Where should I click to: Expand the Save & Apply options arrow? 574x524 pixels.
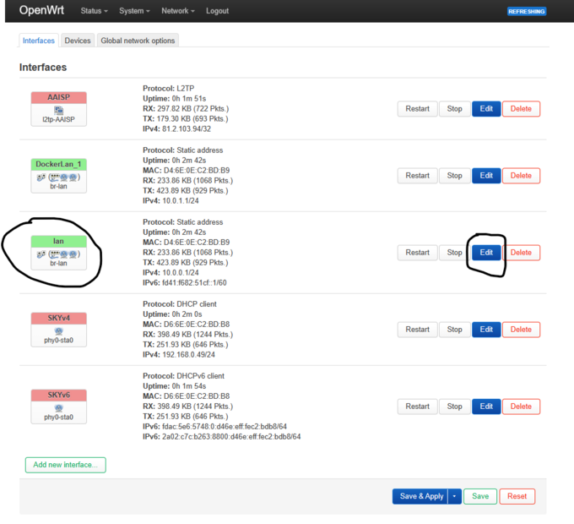(455, 496)
